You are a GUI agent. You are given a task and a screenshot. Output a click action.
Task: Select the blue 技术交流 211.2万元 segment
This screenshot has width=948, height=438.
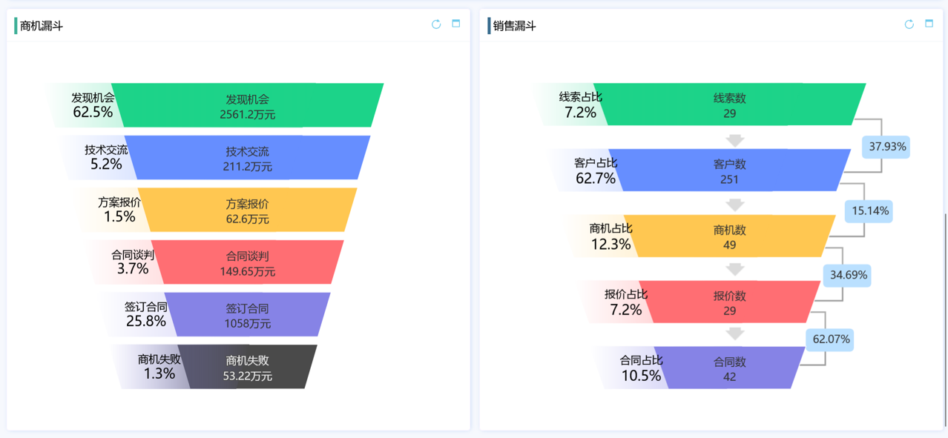[x=248, y=158]
